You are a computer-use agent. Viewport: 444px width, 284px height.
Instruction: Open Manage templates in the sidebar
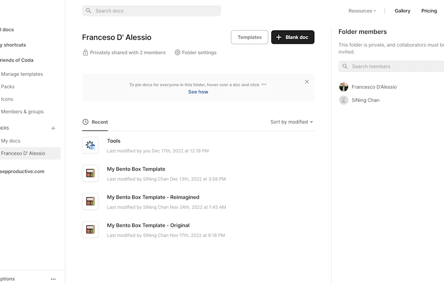tap(22, 74)
